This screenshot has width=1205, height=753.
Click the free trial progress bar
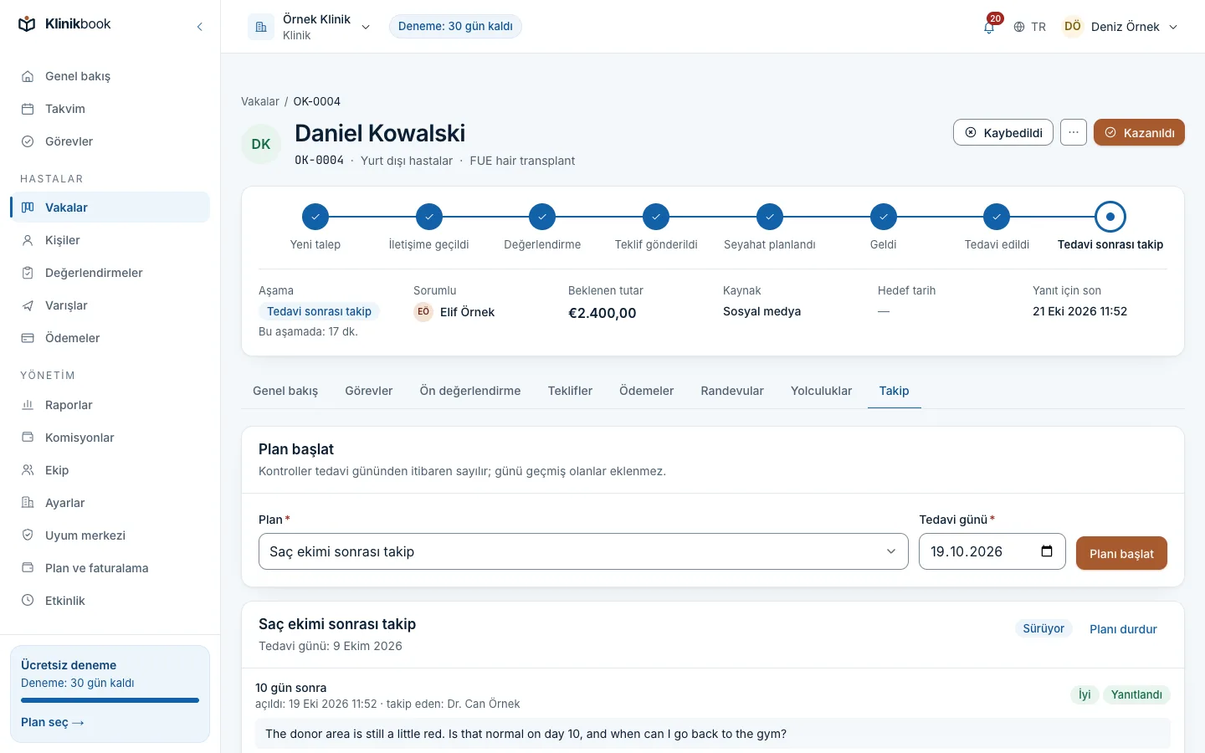pyautogui.click(x=110, y=700)
